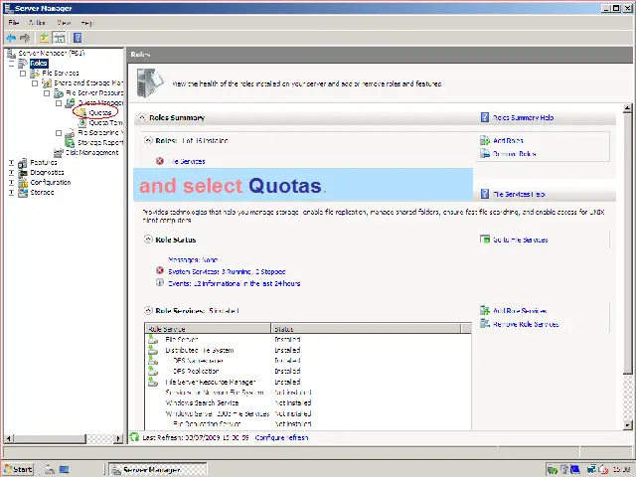Click the Status column header

(366, 329)
